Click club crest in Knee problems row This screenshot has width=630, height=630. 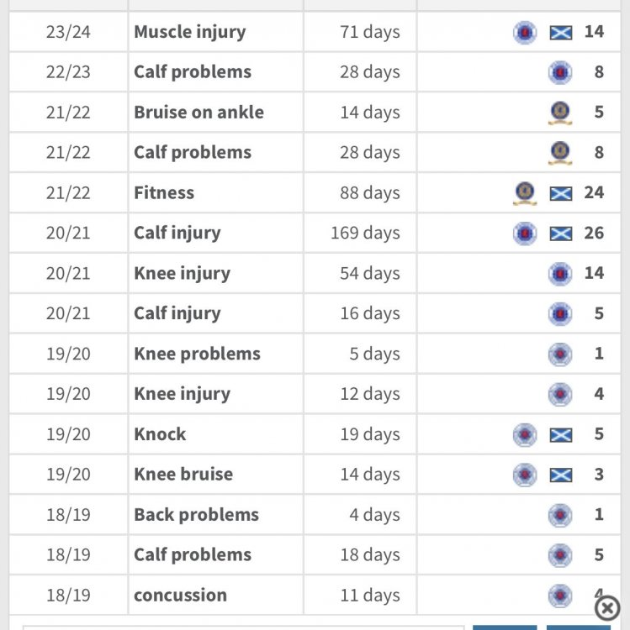coord(560,354)
